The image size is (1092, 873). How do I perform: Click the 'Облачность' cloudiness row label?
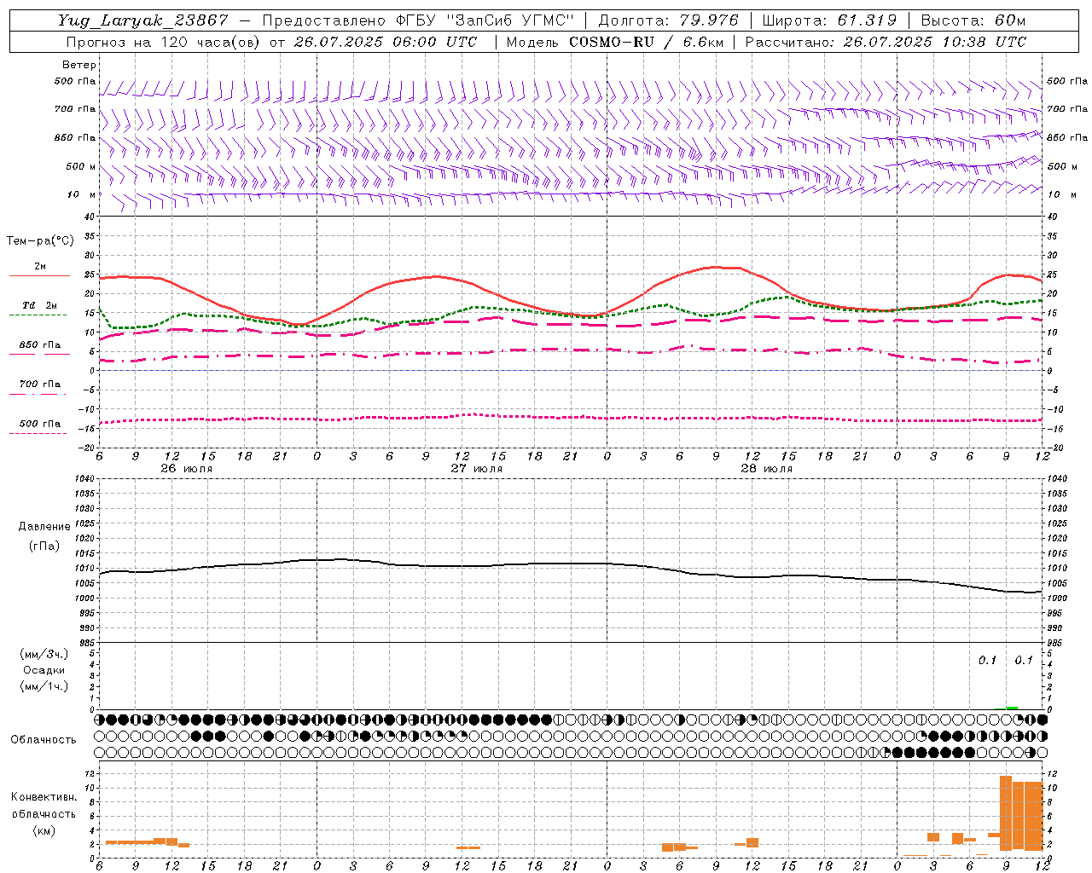pos(44,739)
